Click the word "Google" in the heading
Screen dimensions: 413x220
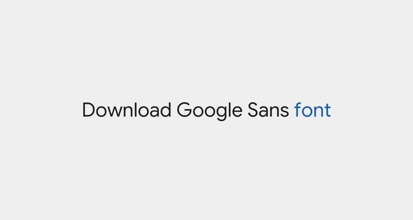pyautogui.click(x=209, y=111)
